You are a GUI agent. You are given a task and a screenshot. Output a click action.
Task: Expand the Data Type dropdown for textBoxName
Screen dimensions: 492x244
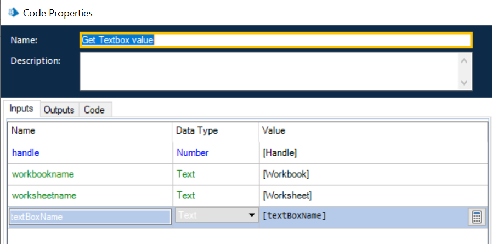click(252, 216)
